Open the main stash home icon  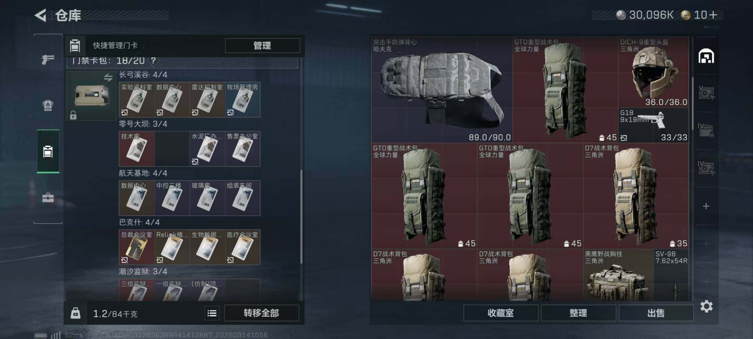706,56
